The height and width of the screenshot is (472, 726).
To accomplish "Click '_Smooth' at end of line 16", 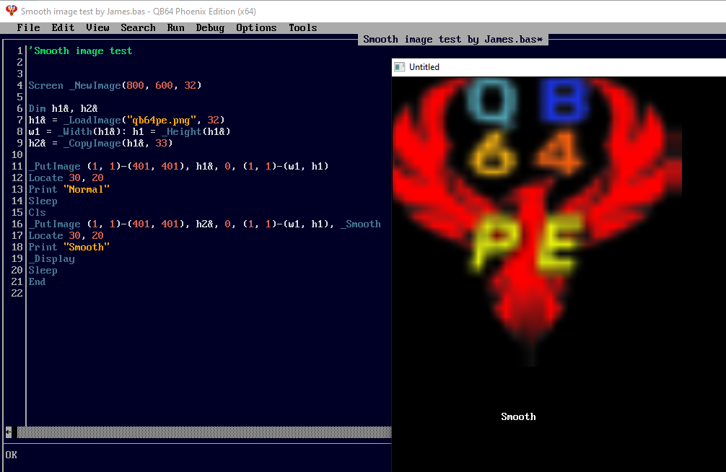I will pyautogui.click(x=361, y=224).
